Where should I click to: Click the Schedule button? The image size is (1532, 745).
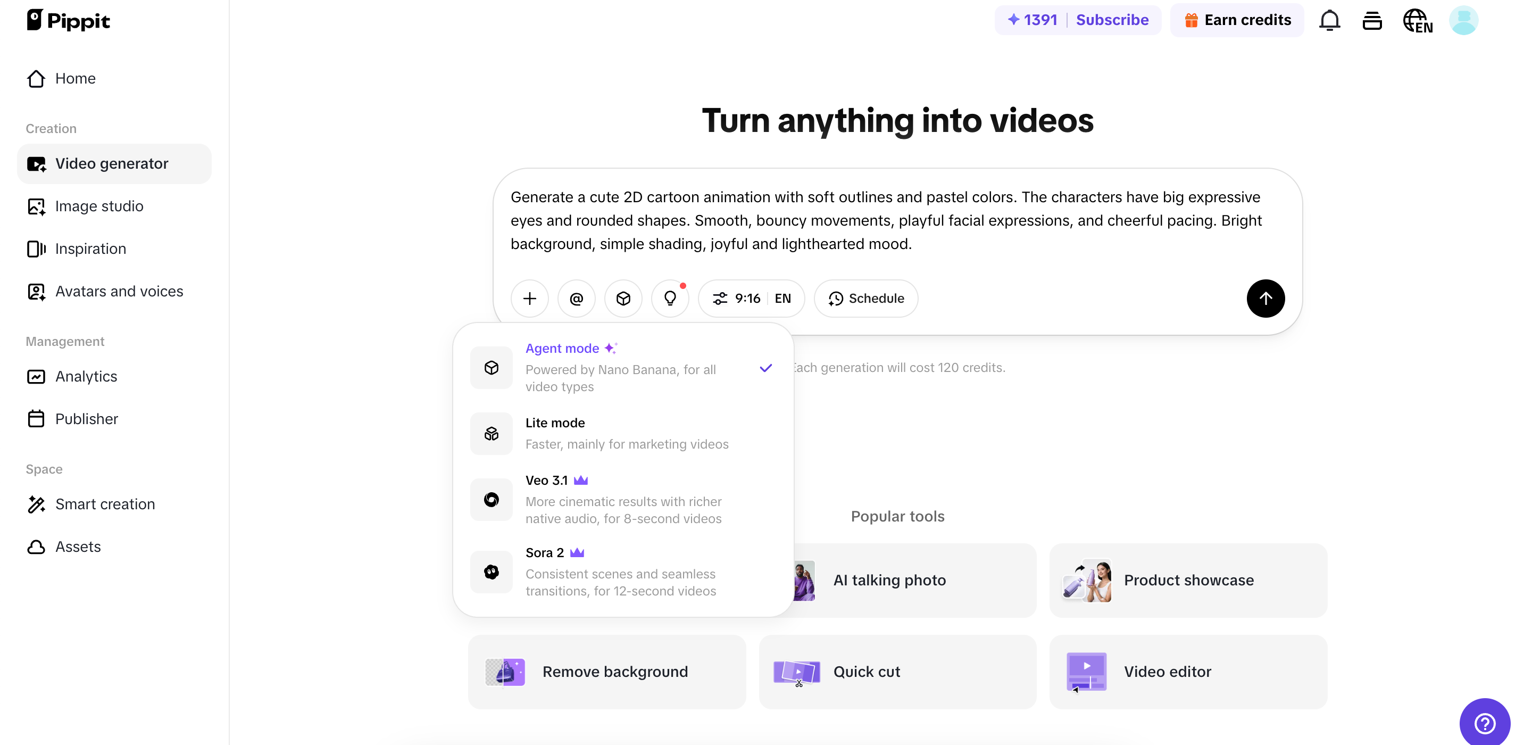[866, 298]
